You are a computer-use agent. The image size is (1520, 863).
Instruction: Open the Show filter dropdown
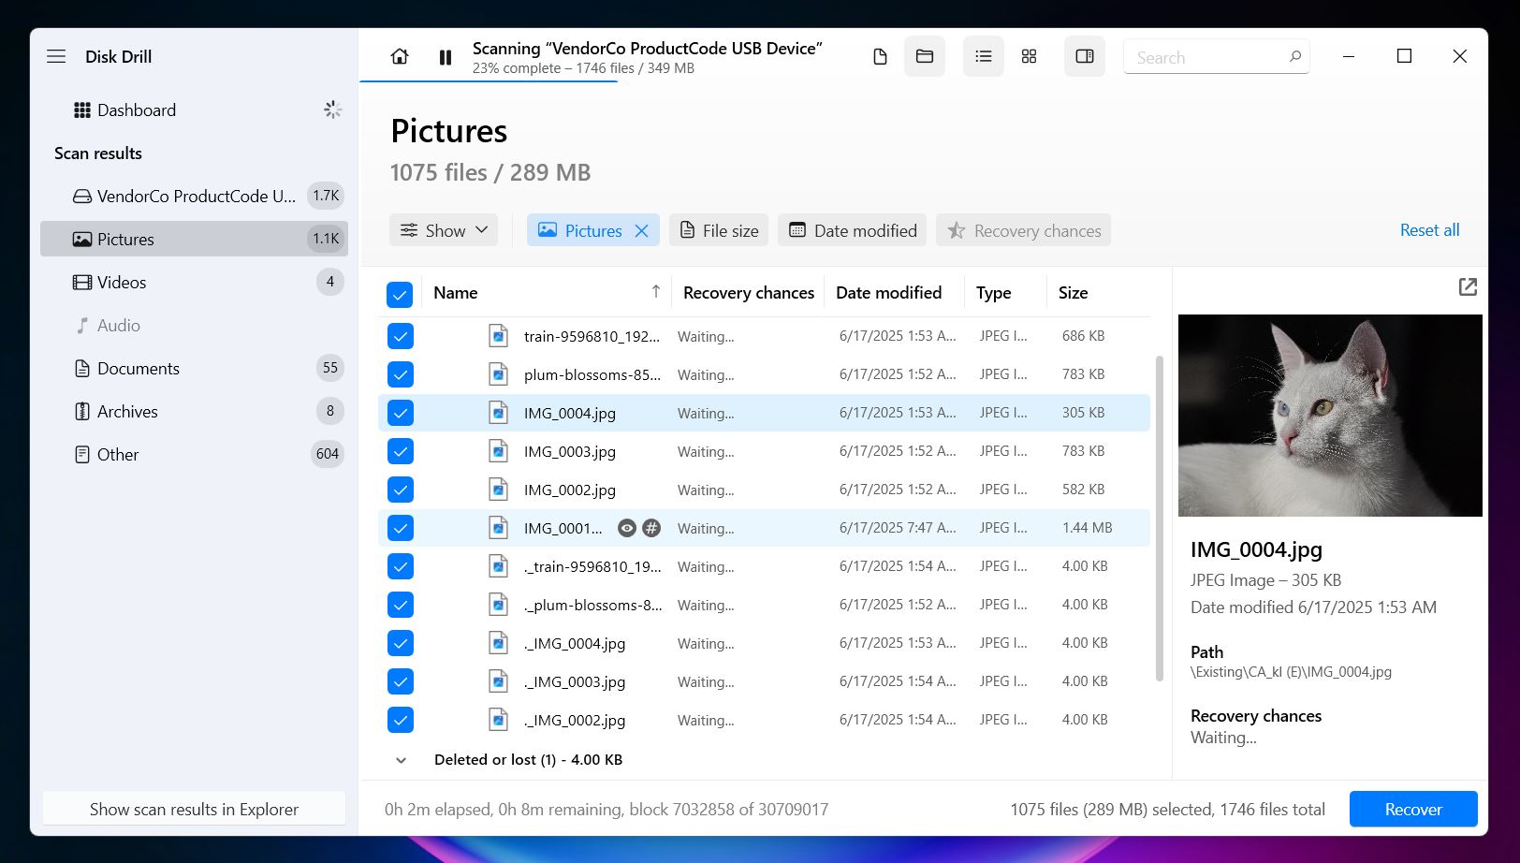coord(444,230)
